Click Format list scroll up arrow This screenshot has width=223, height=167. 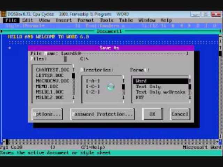pyautogui.click(x=190, y=81)
